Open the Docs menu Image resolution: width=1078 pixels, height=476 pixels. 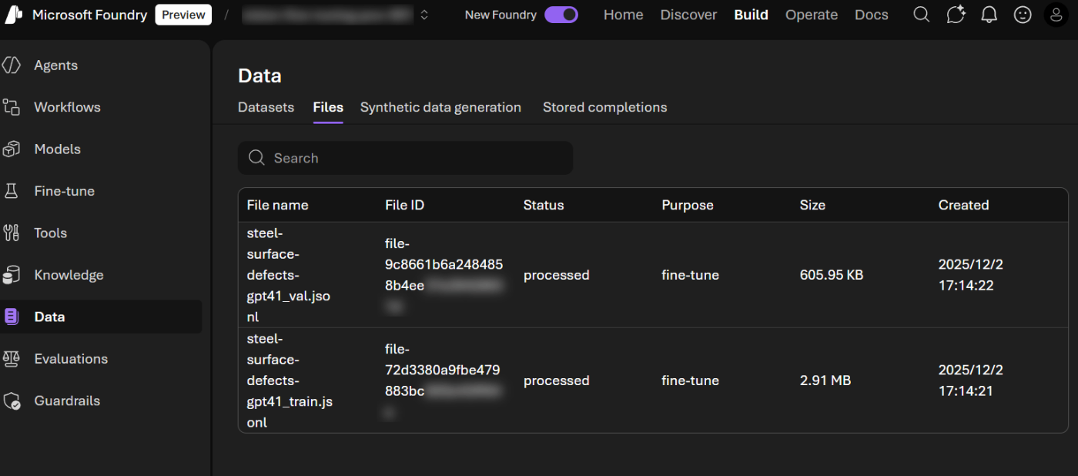(x=872, y=15)
